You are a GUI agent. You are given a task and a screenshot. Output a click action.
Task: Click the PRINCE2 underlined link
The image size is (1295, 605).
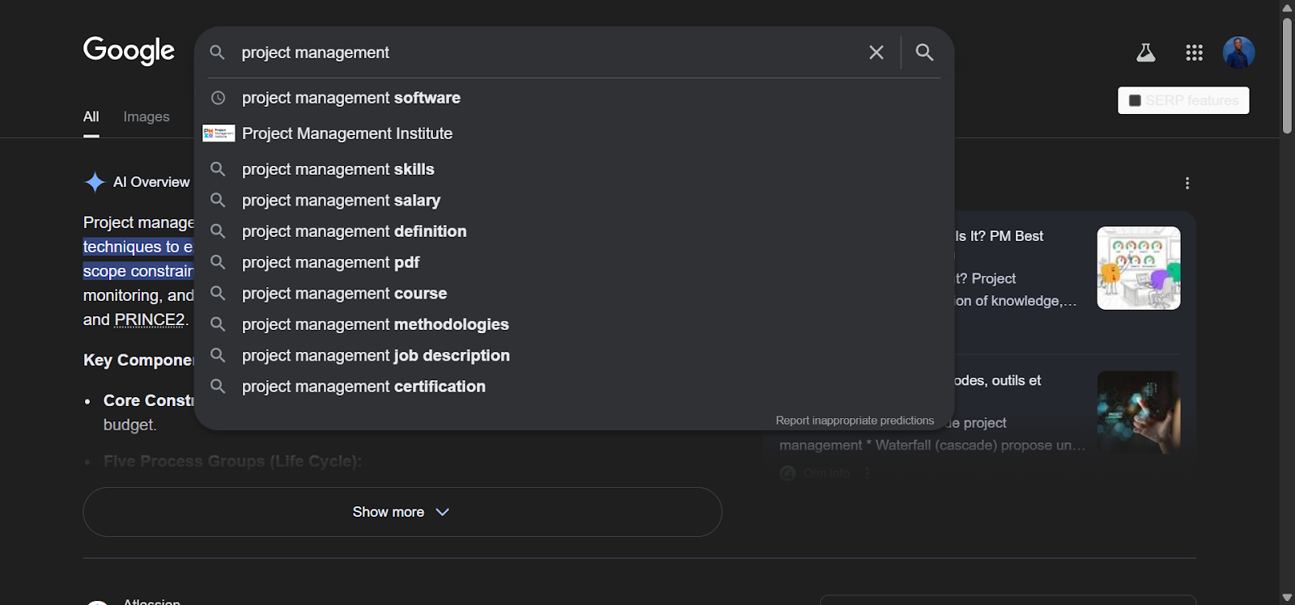click(150, 319)
